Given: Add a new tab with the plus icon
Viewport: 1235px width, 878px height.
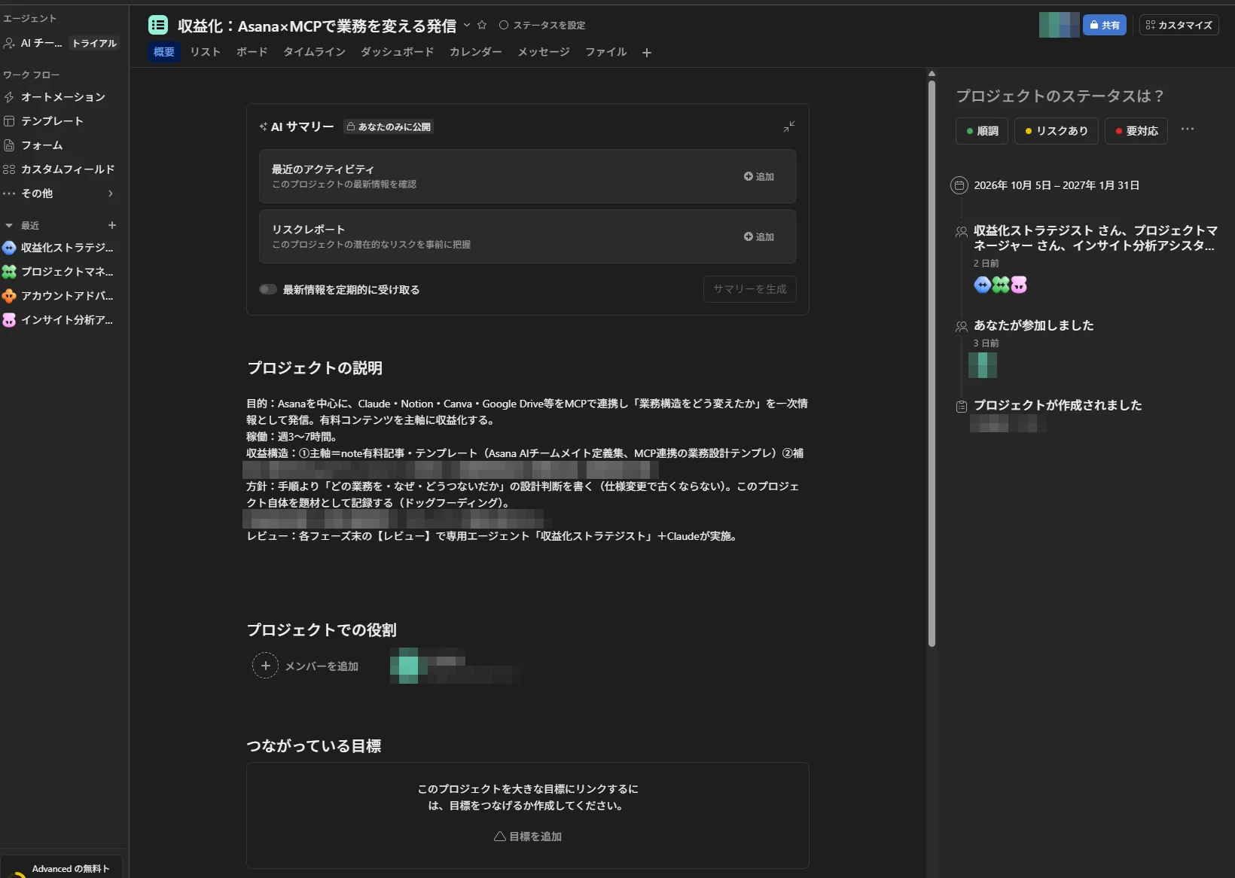Looking at the screenshot, I should [x=647, y=53].
